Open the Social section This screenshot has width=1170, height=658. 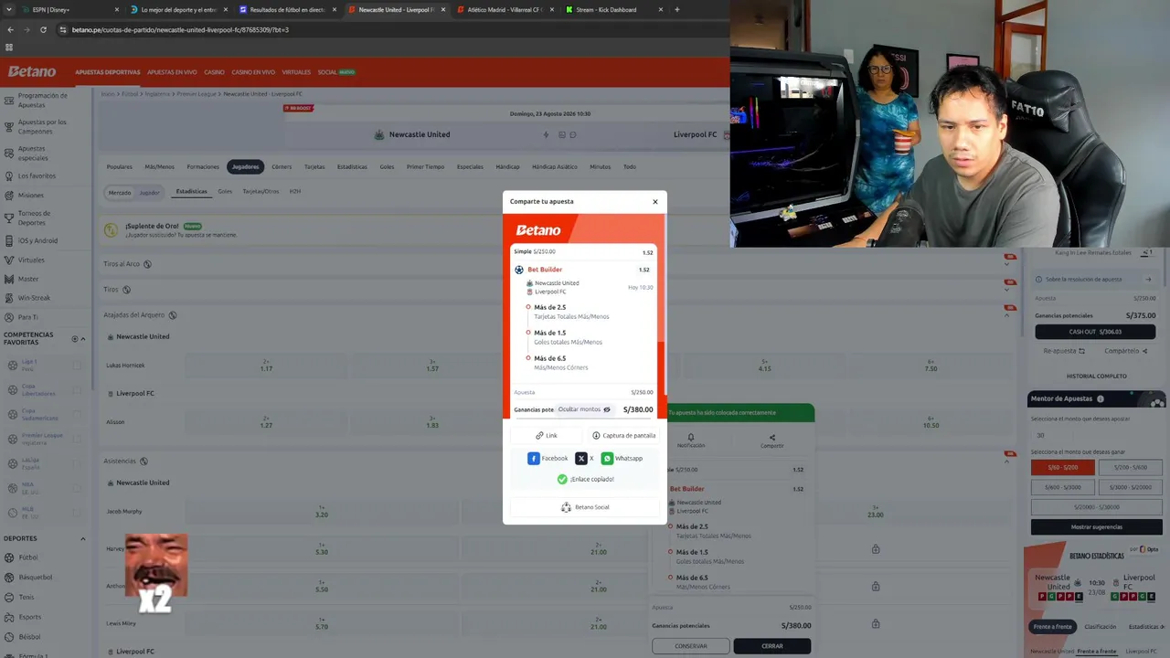tap(327, 72)
